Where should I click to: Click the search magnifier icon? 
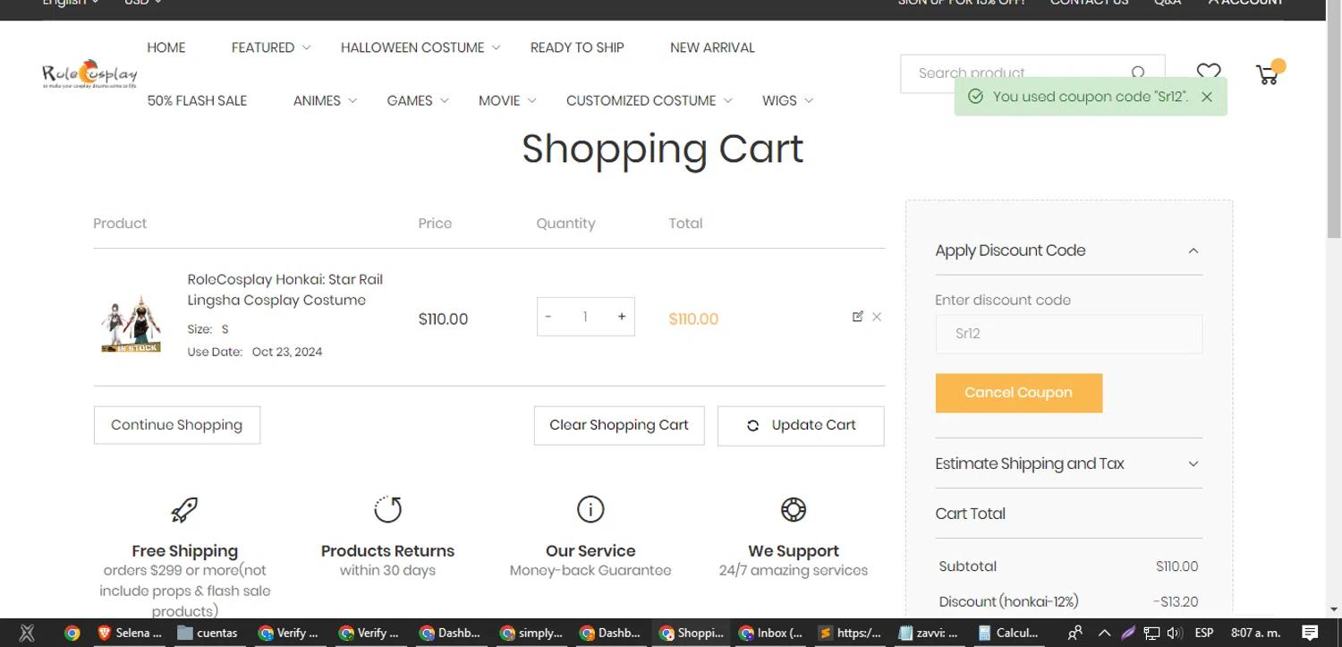[1138, 72]
